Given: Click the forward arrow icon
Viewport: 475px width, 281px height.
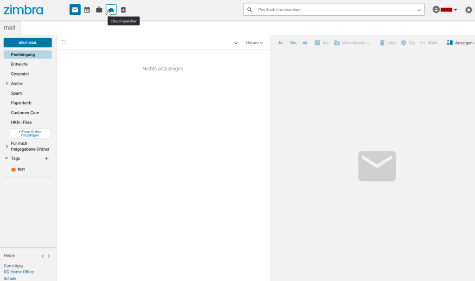Looking at the screenshot, I should [305, 43].
